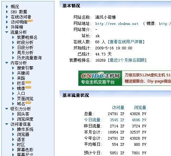
Task: Collapse the 内容分析 section arrow
Action: [7, 63]
